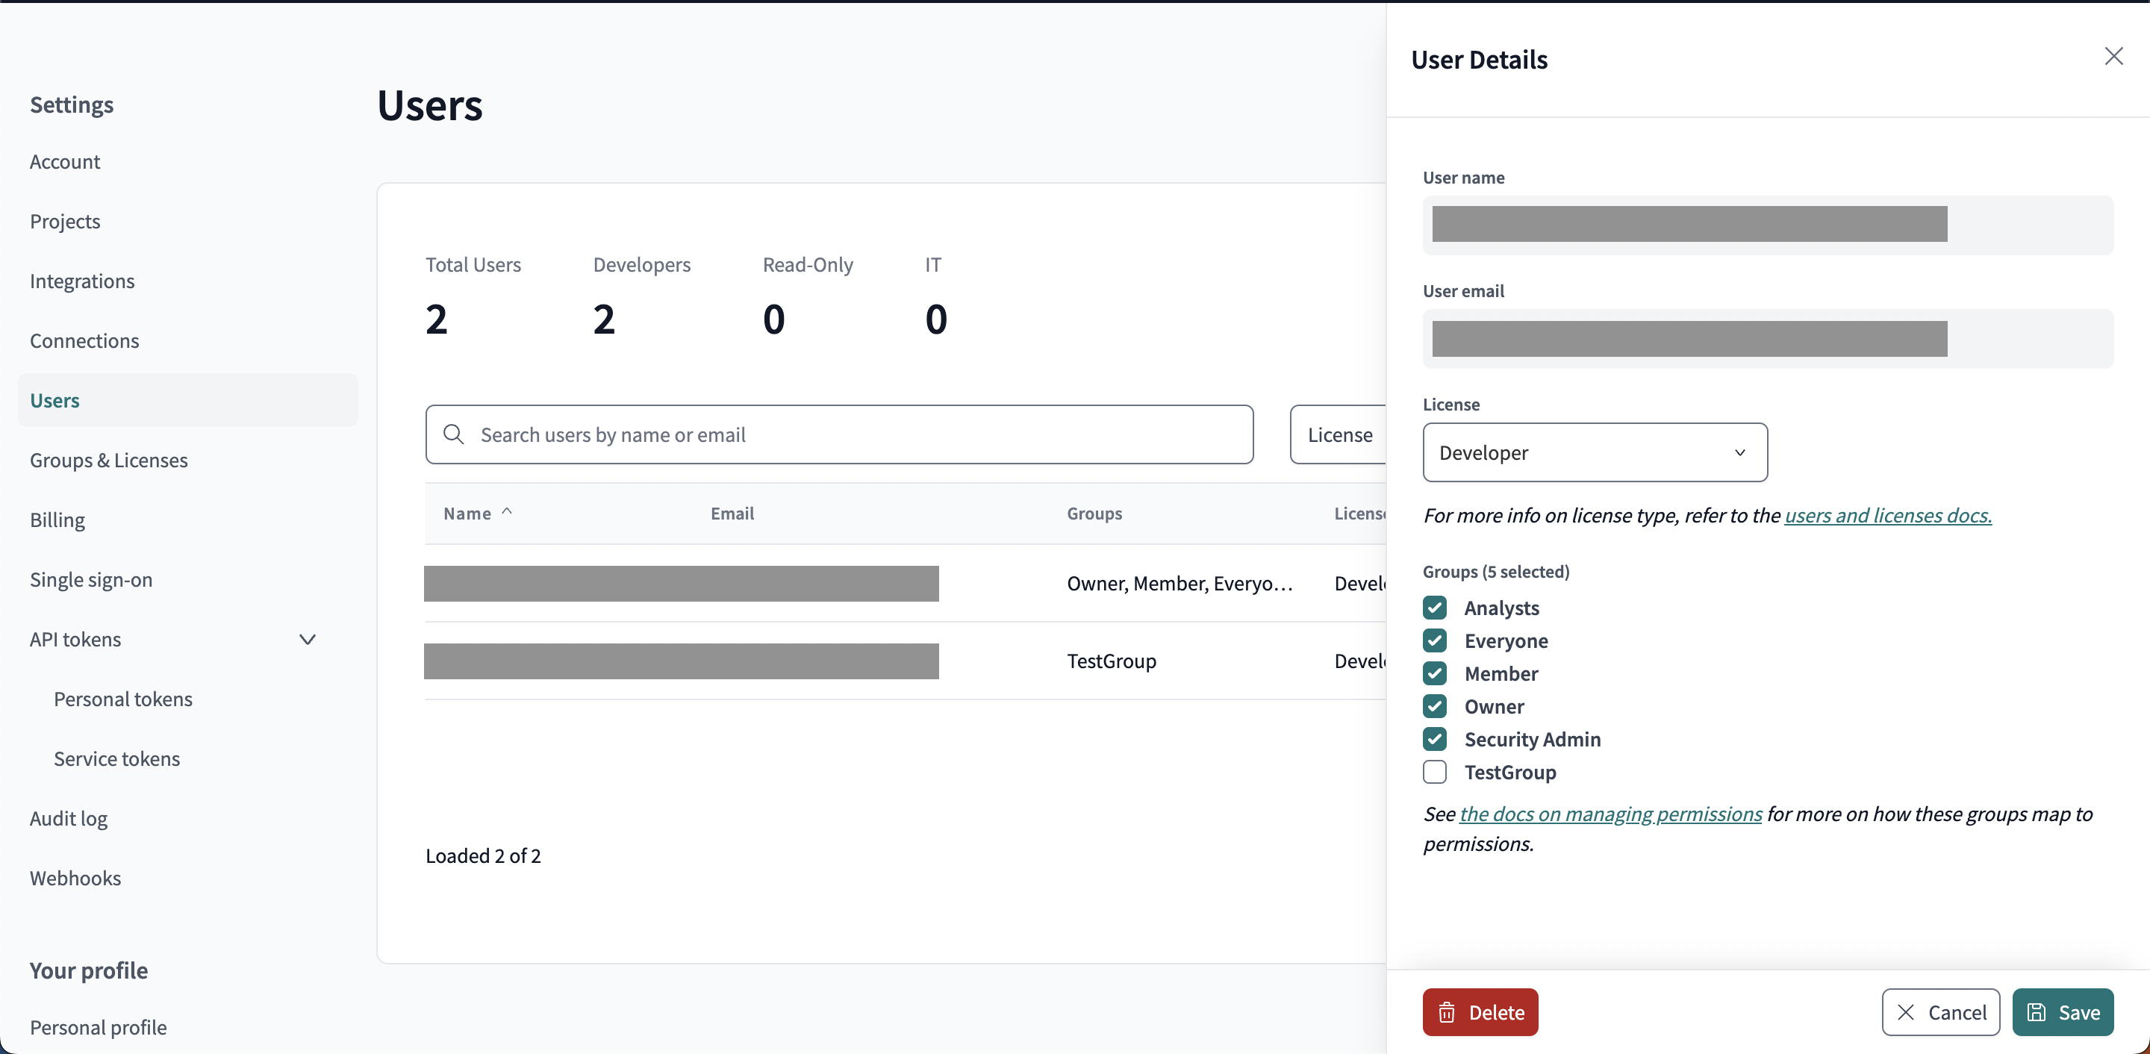Screen dimensions: 2150x1054
Task: Select the Single sign-on menu item
Action: [90, 579]
